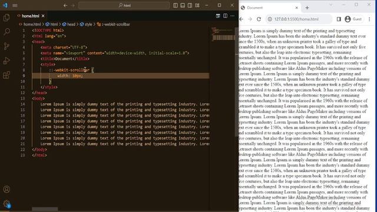
Task: Select the Document tab in Chrome
Action: pos(270,8)
